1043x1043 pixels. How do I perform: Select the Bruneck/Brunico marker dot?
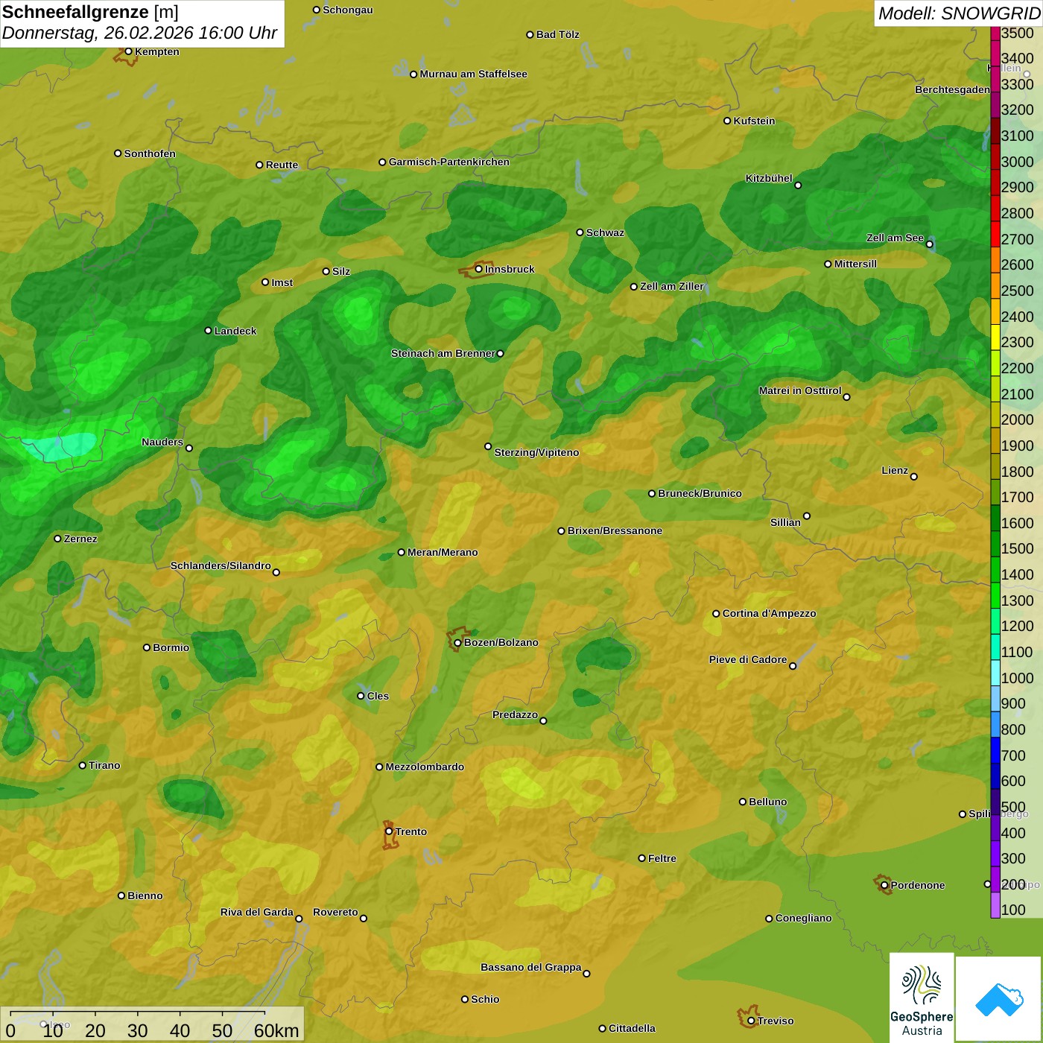652,493
